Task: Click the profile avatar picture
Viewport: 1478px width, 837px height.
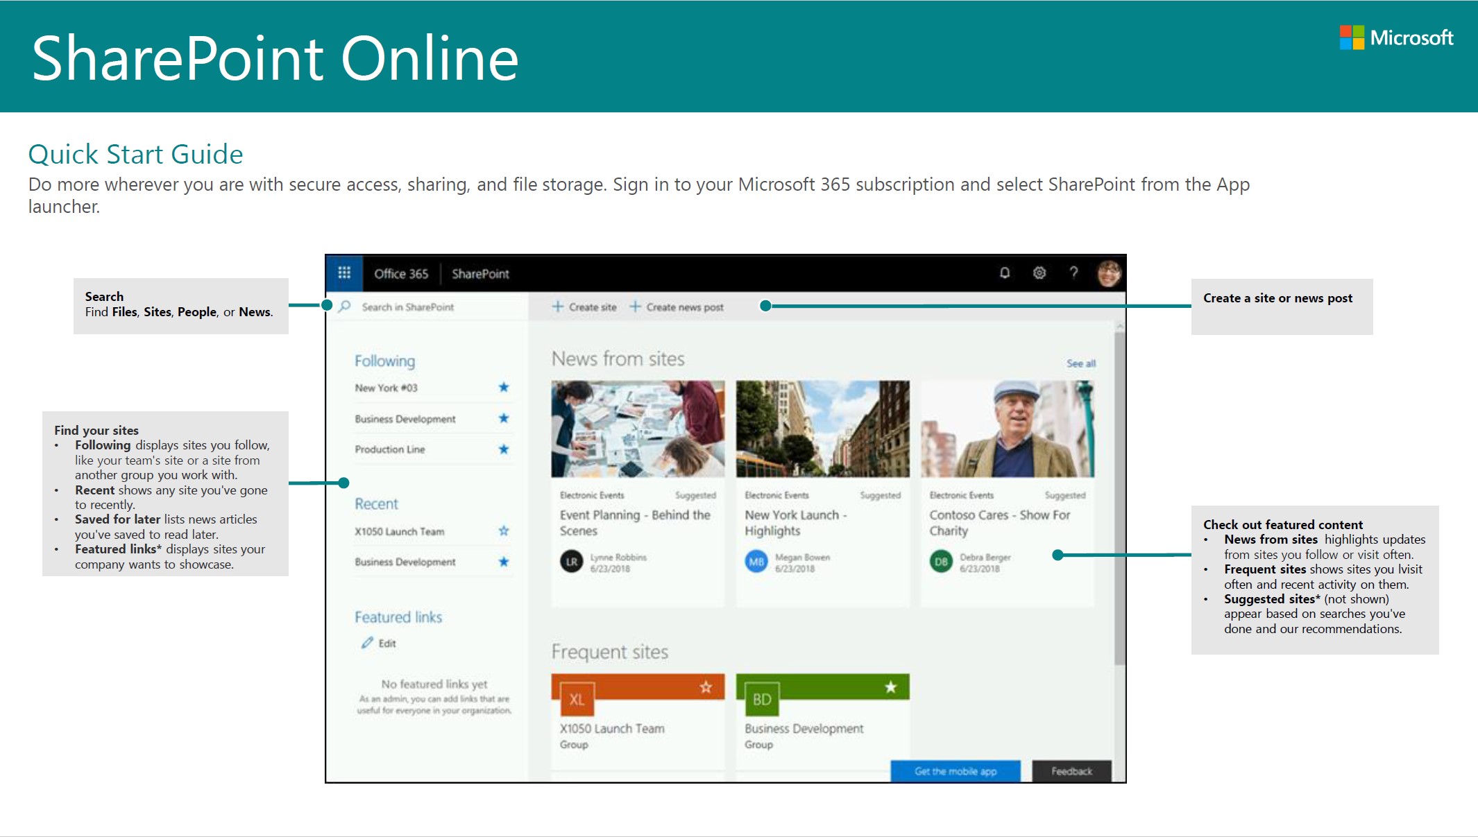Action: tap(1110, 273)
